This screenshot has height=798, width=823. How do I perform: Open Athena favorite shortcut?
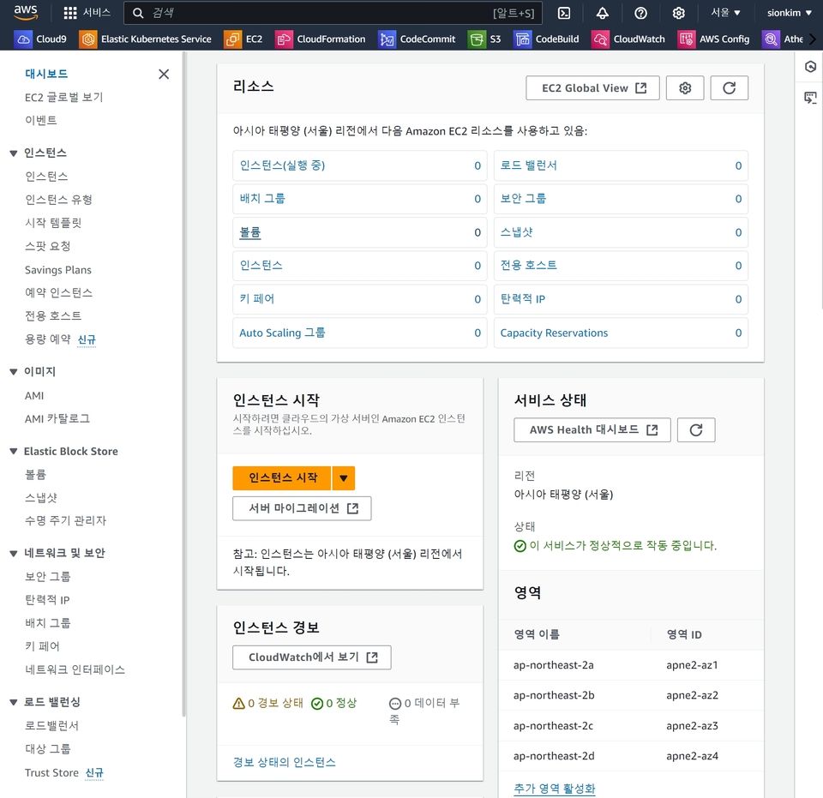pos(783,39)
